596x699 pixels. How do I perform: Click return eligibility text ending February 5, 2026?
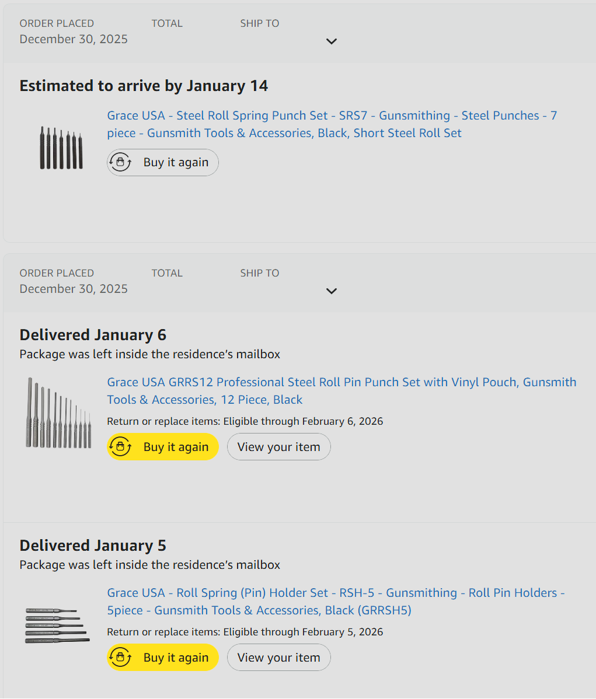(245, 632)
